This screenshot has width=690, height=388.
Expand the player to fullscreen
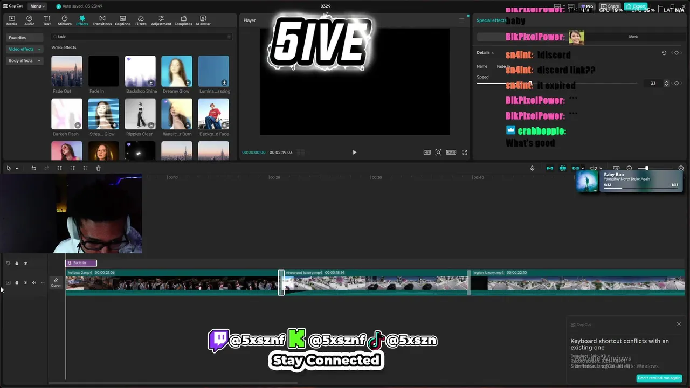(465, 153)
